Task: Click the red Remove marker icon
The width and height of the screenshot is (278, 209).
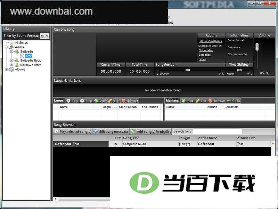Action: coord(210,101)
